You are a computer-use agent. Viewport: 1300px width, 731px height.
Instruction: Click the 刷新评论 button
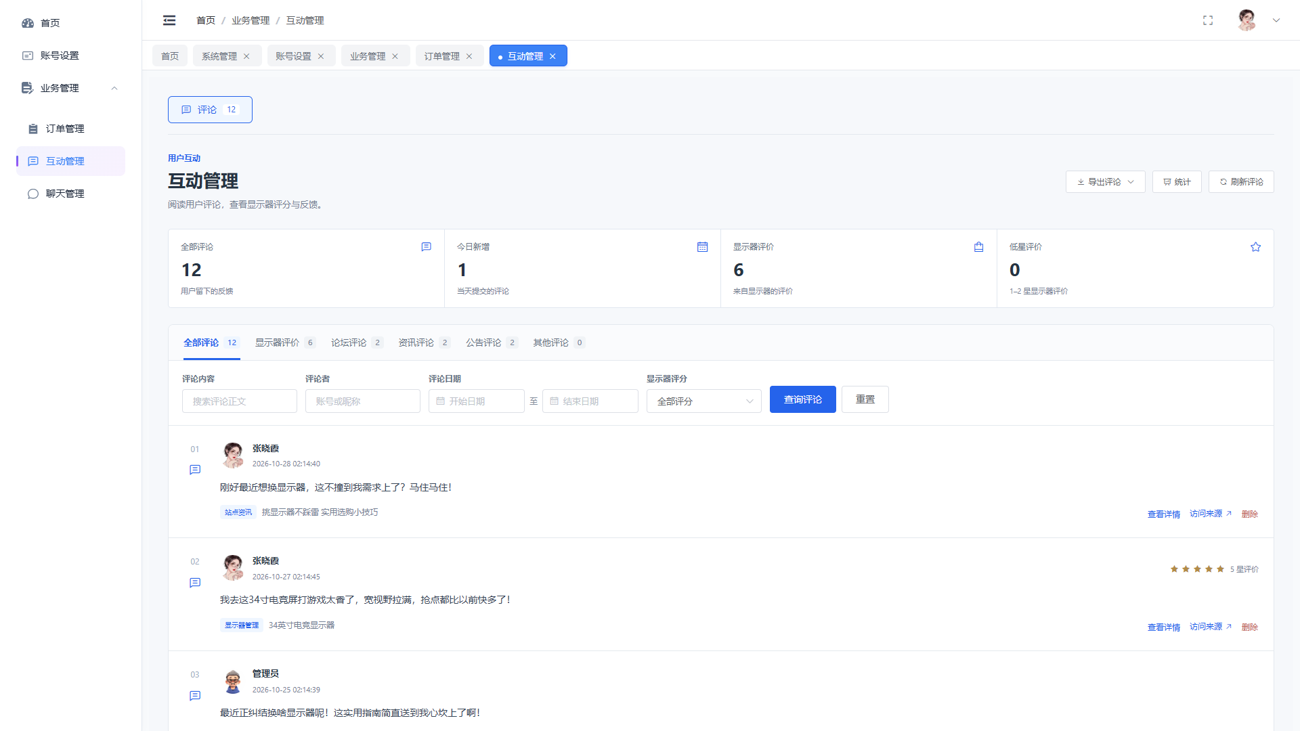1241,182
